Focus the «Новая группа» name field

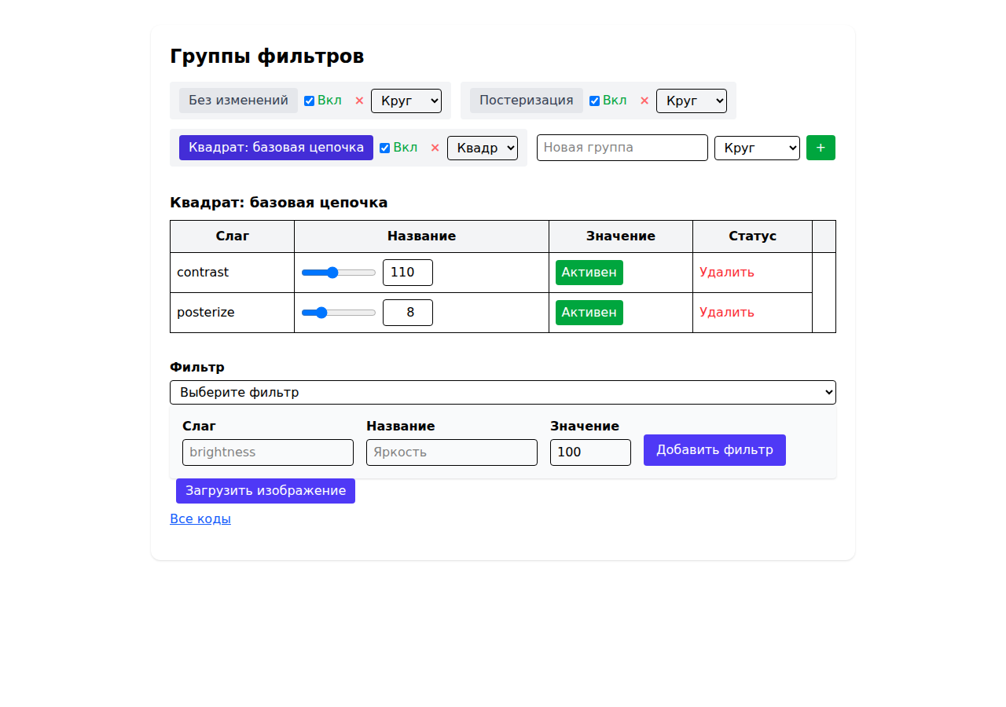pyautogui.click(x=622, y=148)
